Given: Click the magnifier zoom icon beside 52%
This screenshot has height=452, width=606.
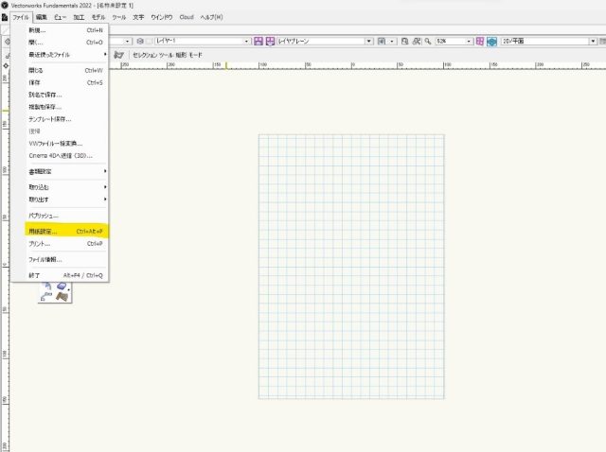Looking at the screenshot, I should [425, 42].
